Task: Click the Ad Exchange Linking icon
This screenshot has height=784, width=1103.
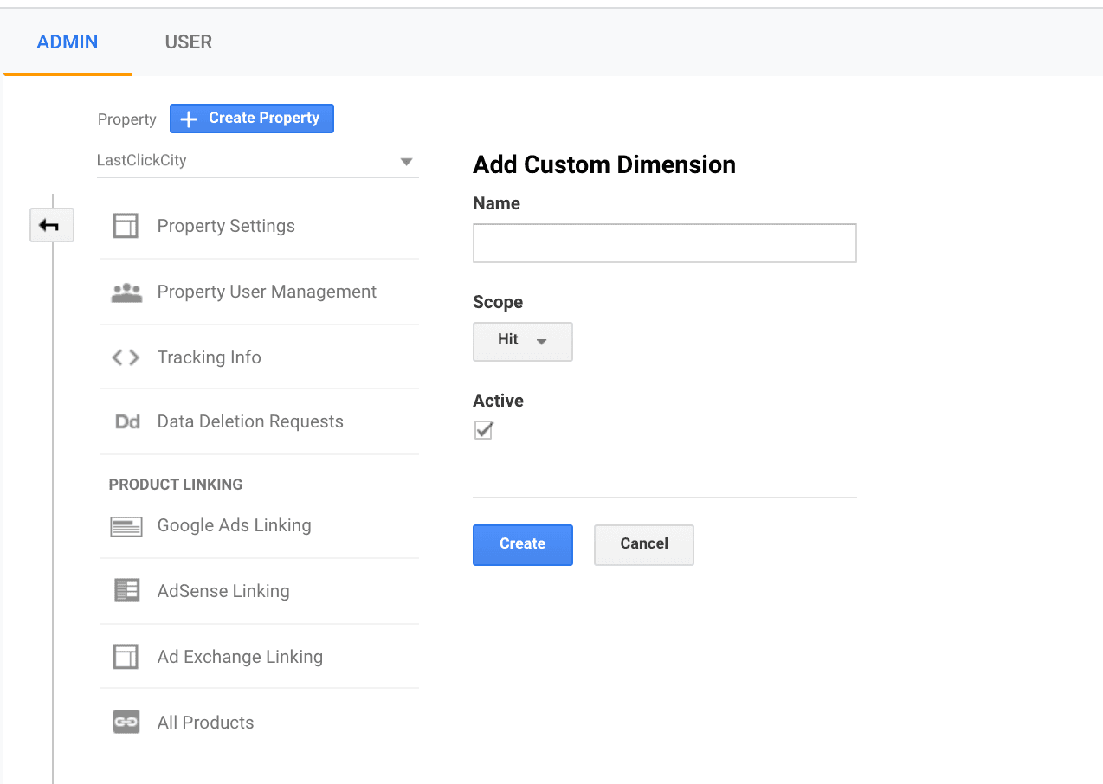Action: click(126, 657)
